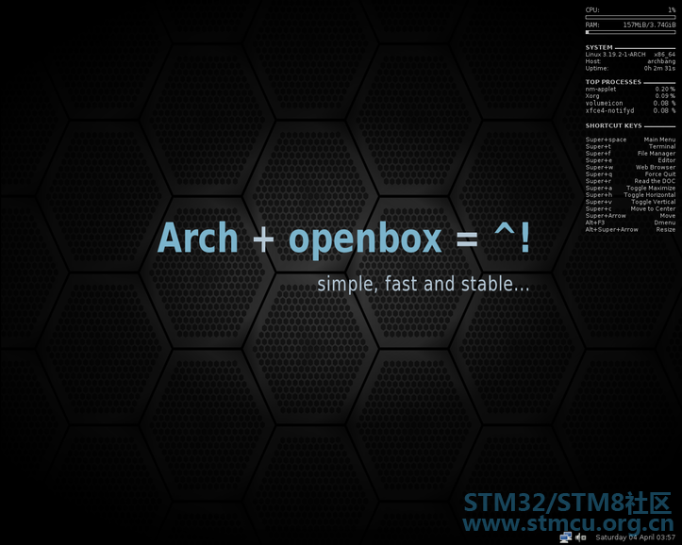682x545 pixels.
Task: Click the volumeicon process row
Action: click(630, 103)
